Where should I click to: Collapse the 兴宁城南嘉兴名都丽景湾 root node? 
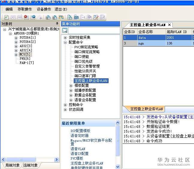point(4,29)
